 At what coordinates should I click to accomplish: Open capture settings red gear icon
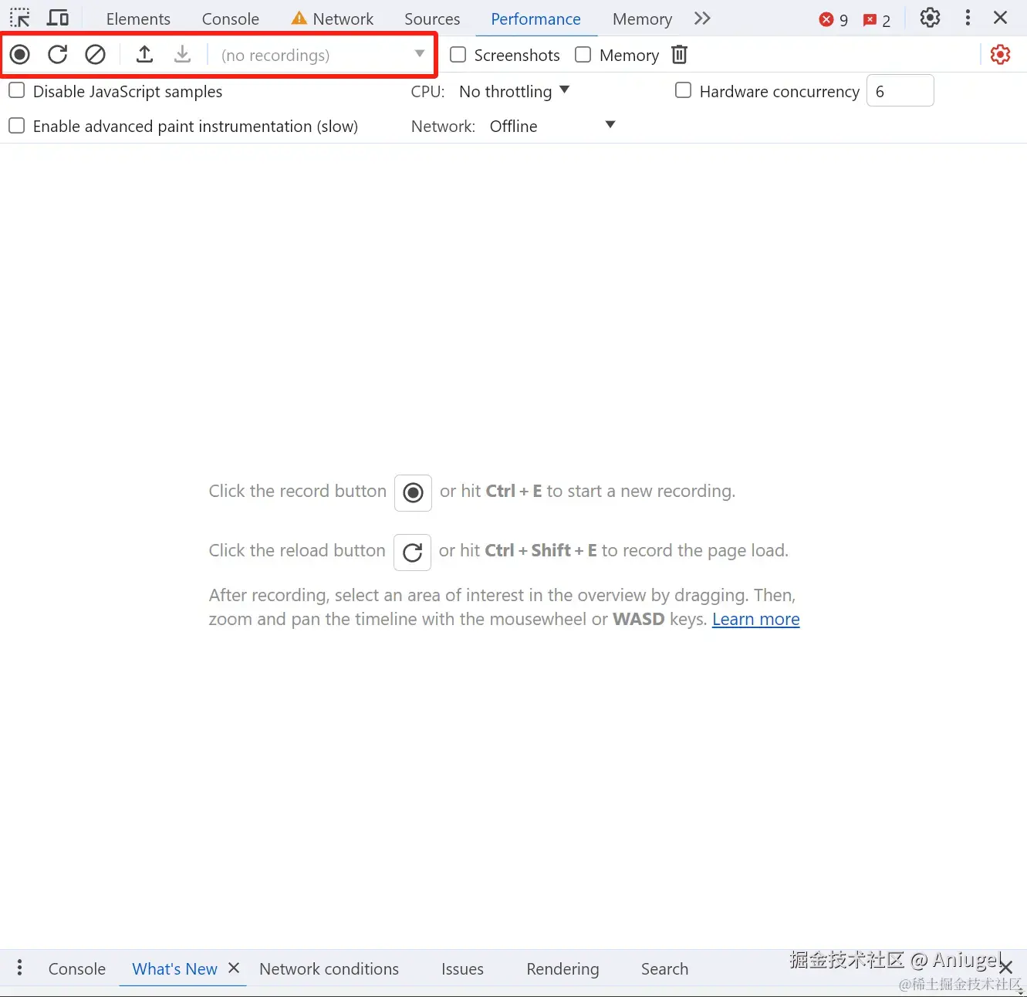[x=1000, y=54]
